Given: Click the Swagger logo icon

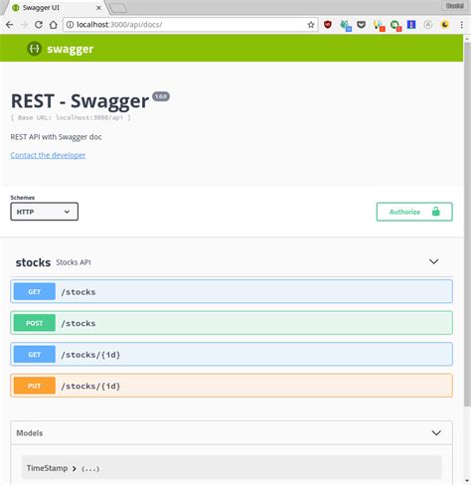Looking at the screenshot, I should coord(34,49).
